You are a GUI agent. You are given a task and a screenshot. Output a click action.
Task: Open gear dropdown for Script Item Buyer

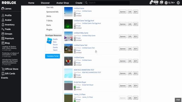[x=136, y=86]
